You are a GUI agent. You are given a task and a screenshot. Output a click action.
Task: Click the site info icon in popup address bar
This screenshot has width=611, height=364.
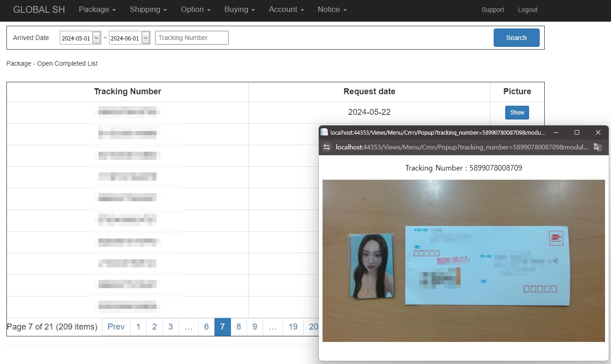point(327,147)
